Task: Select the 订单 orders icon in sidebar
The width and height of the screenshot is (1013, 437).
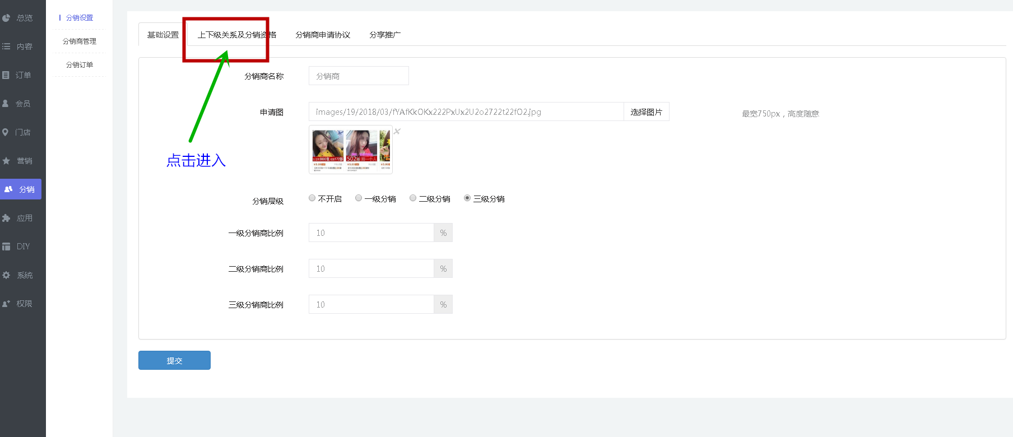Action: click(x=6, y=75)
